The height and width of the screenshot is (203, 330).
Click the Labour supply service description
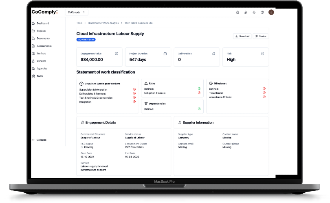coord(94,168)
